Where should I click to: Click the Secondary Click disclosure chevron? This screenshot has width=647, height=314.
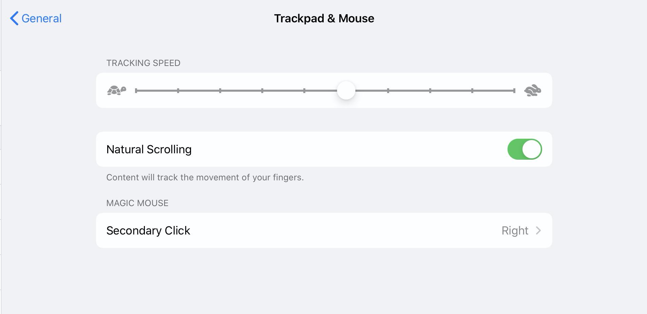click(x=538, y=230)
